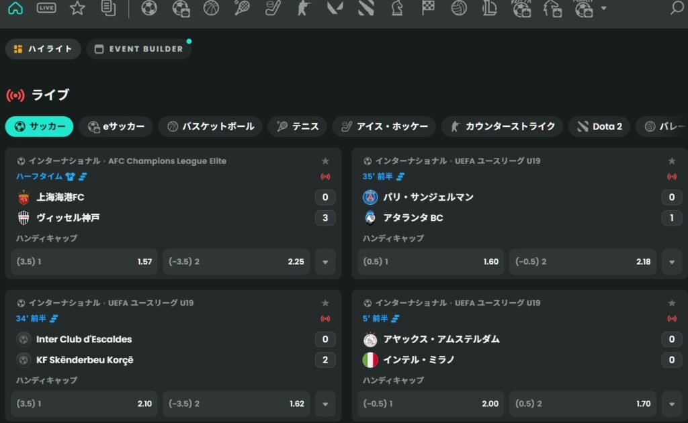The height and width of the screenshot is (423, 688).
Task: Open team ヴィッセル神戸
Action: pos(68,218)
